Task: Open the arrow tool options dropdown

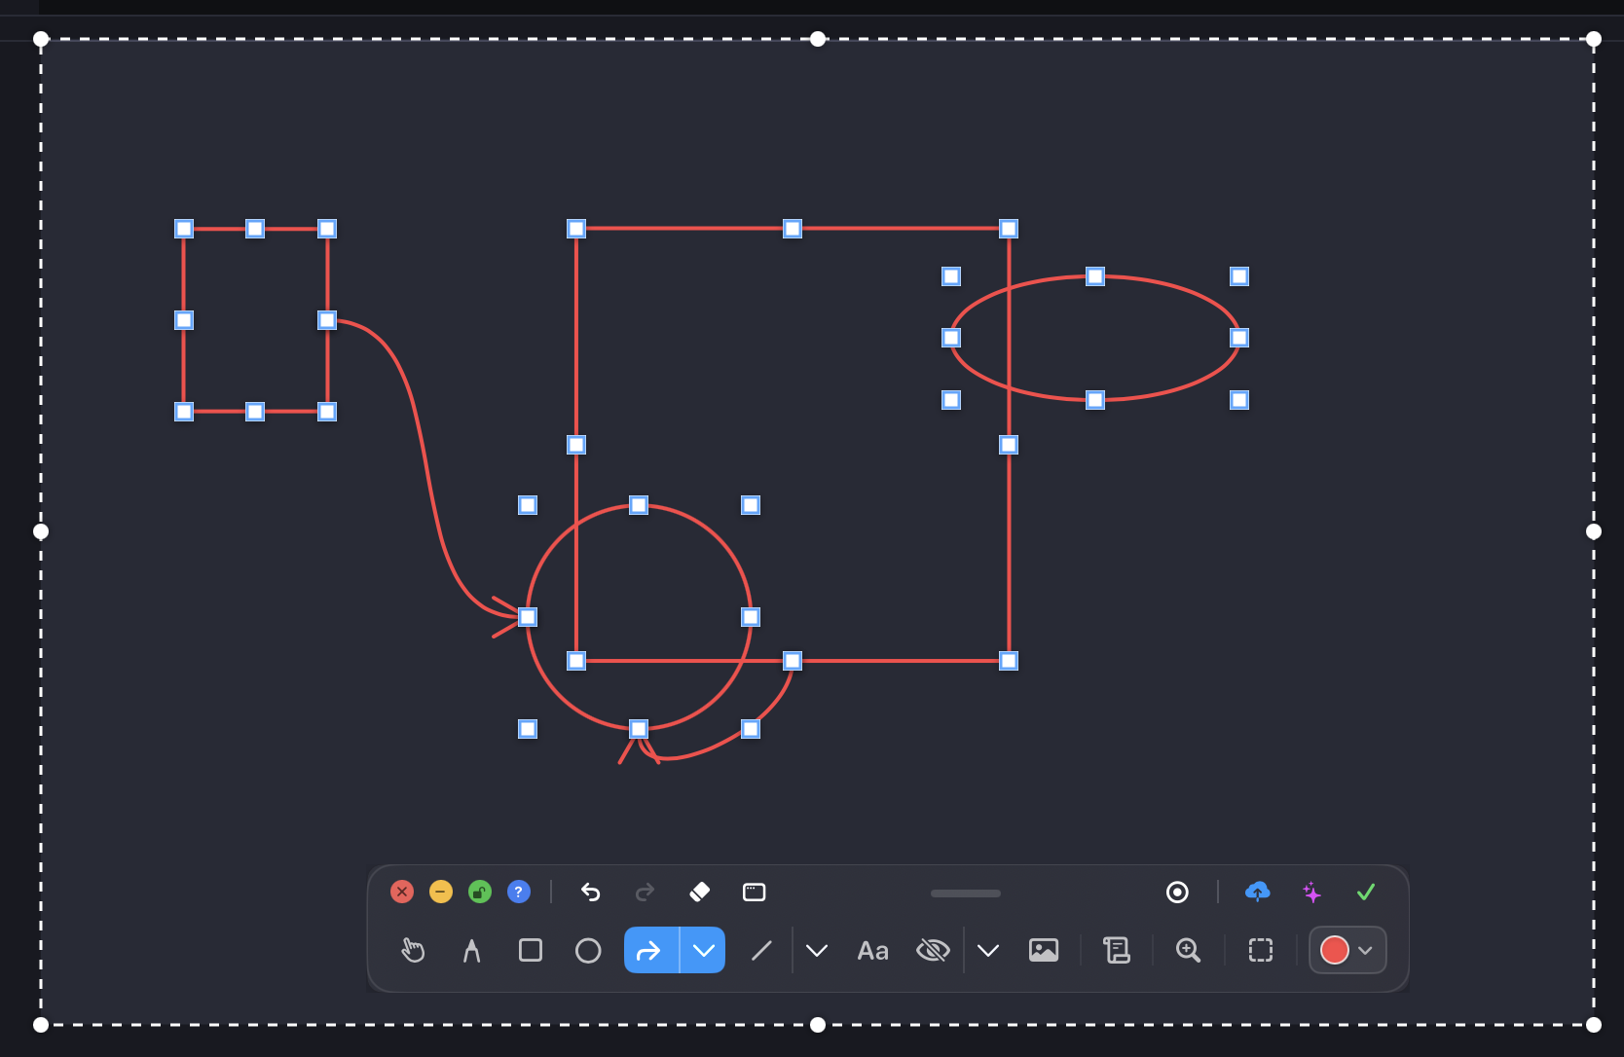Action: (x=703, y=950)
